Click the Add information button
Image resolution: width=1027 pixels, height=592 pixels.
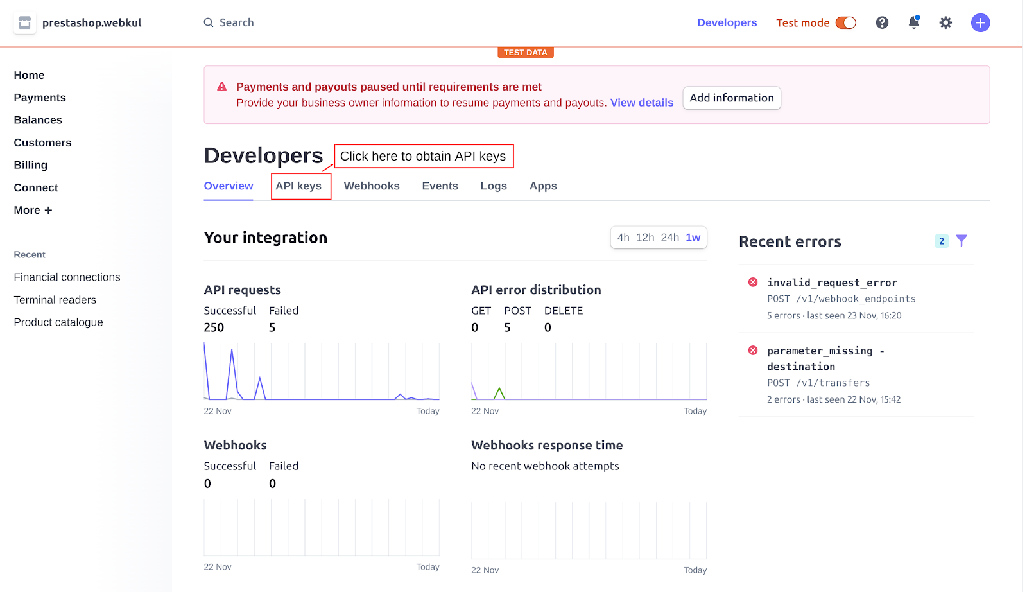[x=732, y=98]
